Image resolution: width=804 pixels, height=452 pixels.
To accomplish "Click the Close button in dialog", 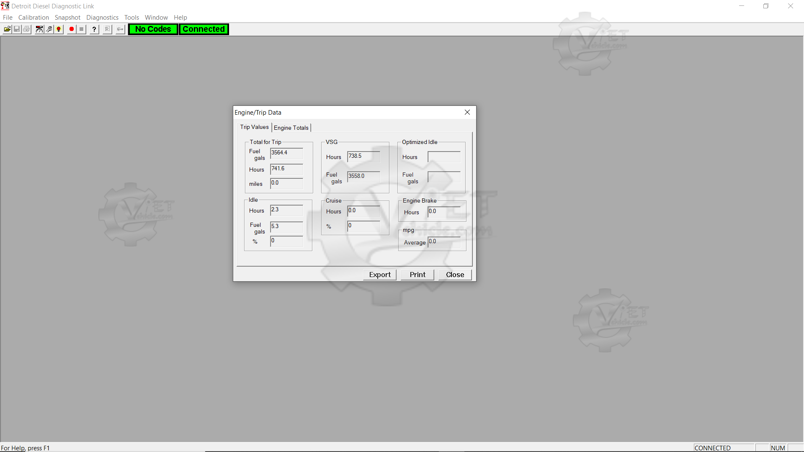I will coord(455,275).
